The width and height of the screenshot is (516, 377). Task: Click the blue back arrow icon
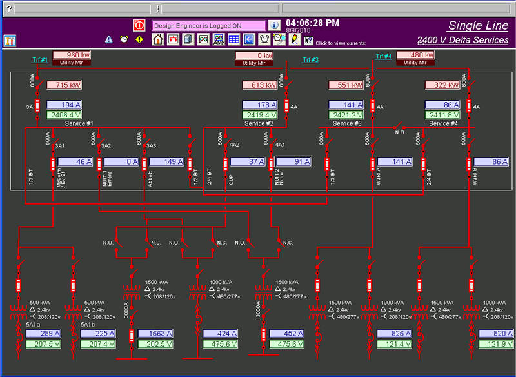click(249, 40)
